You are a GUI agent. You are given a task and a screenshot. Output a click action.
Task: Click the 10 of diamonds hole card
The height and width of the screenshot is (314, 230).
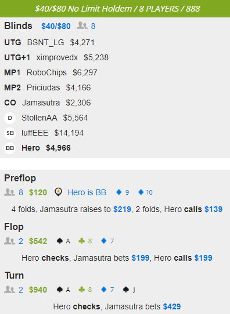click(x=146, y=192)
